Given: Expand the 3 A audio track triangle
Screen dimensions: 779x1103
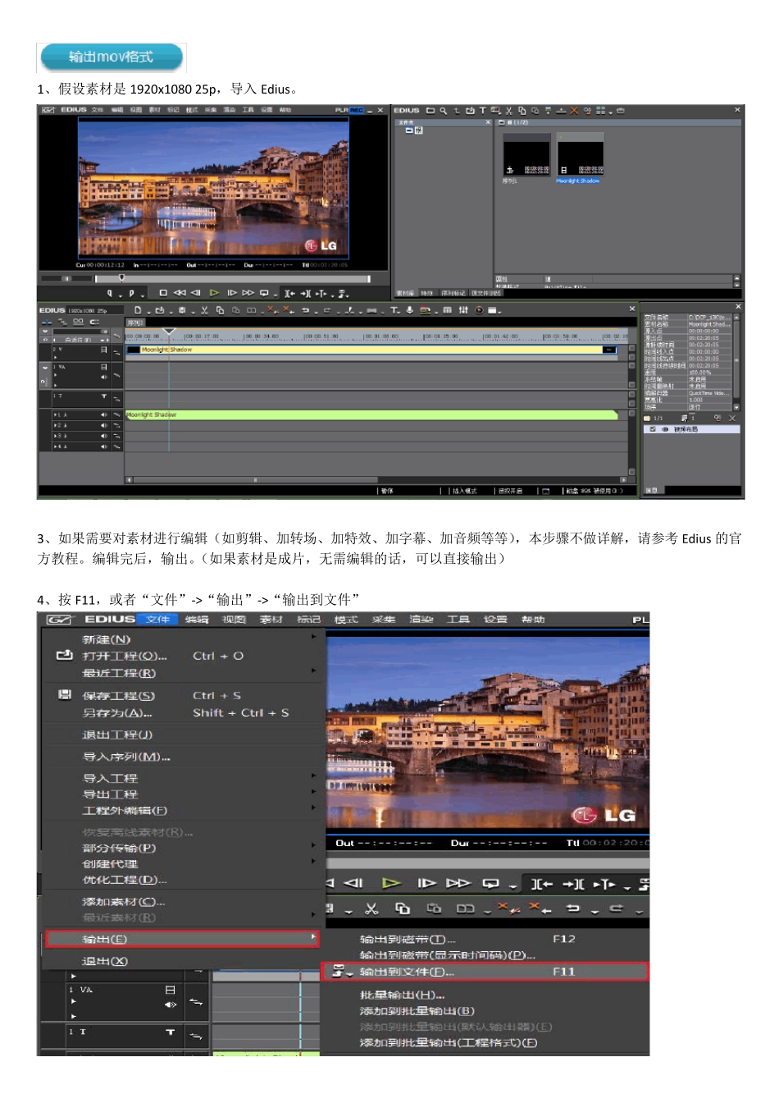Looking at the screenshot, I should tap(55, 436).
